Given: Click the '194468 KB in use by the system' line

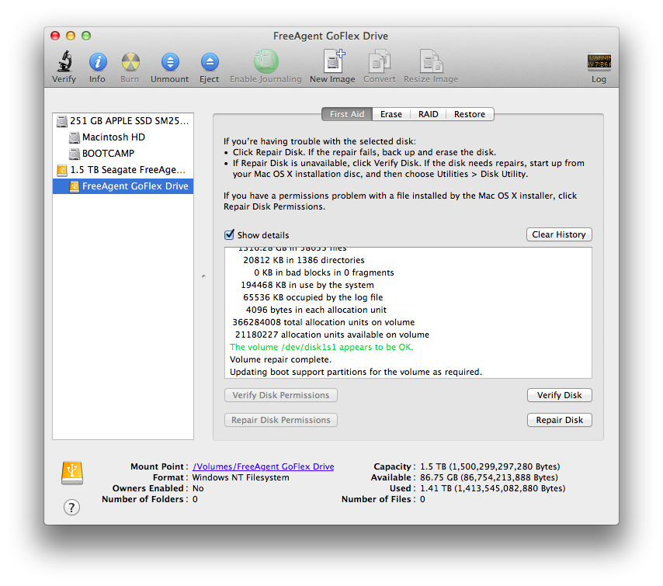Looking at the screenshot, I should 307,285.
